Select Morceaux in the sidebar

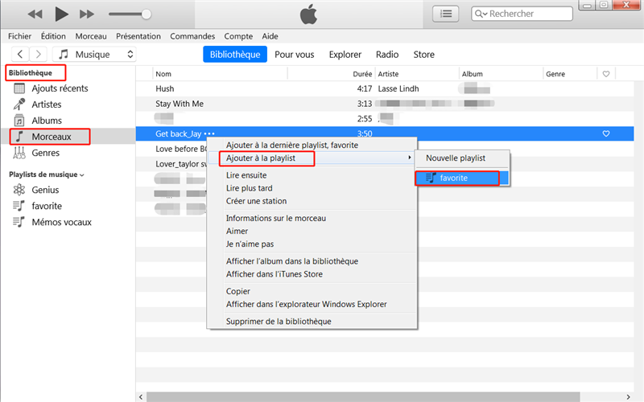[x=52, y=137]
